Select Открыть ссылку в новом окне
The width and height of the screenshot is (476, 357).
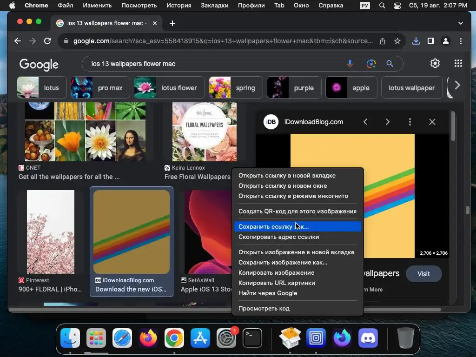point(297,186)
